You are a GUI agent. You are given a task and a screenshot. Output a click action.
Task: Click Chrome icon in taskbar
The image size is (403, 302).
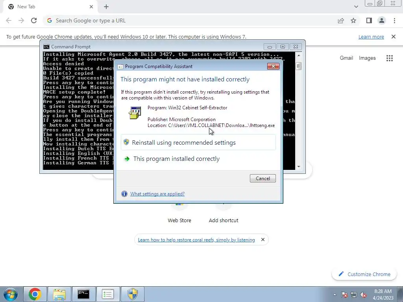(x=35, y=294)
